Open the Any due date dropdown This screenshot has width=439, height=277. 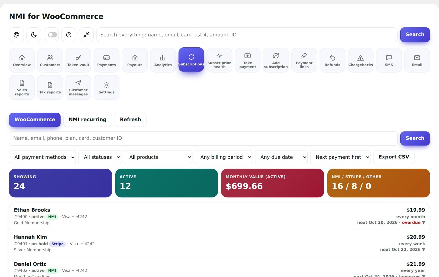(x=281, y=157)
